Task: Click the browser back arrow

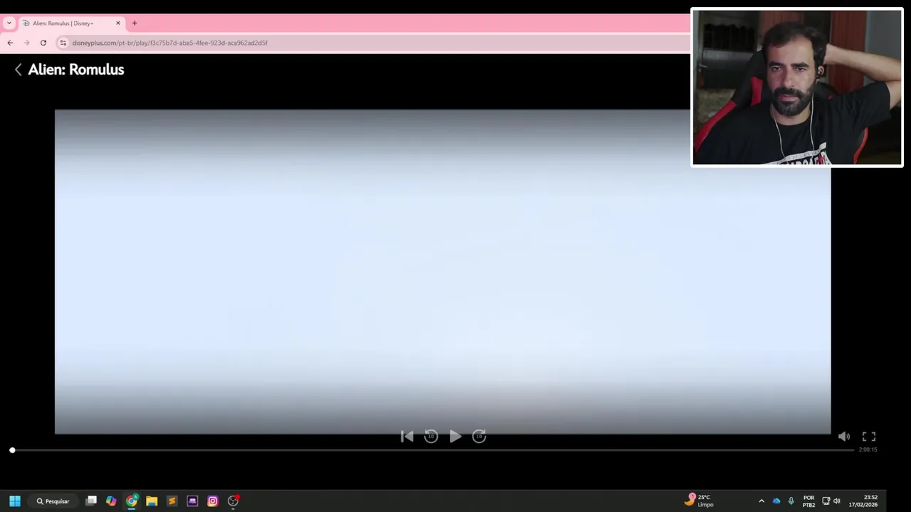Action: (x=10, y=43)
